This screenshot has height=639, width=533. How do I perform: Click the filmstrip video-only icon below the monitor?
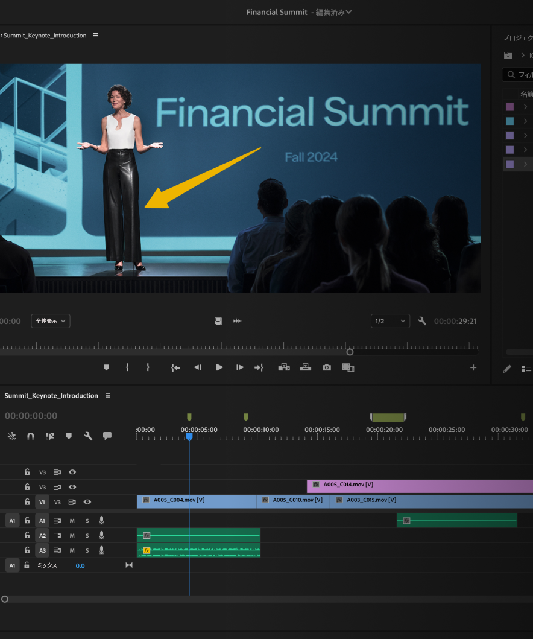point(218,322)
